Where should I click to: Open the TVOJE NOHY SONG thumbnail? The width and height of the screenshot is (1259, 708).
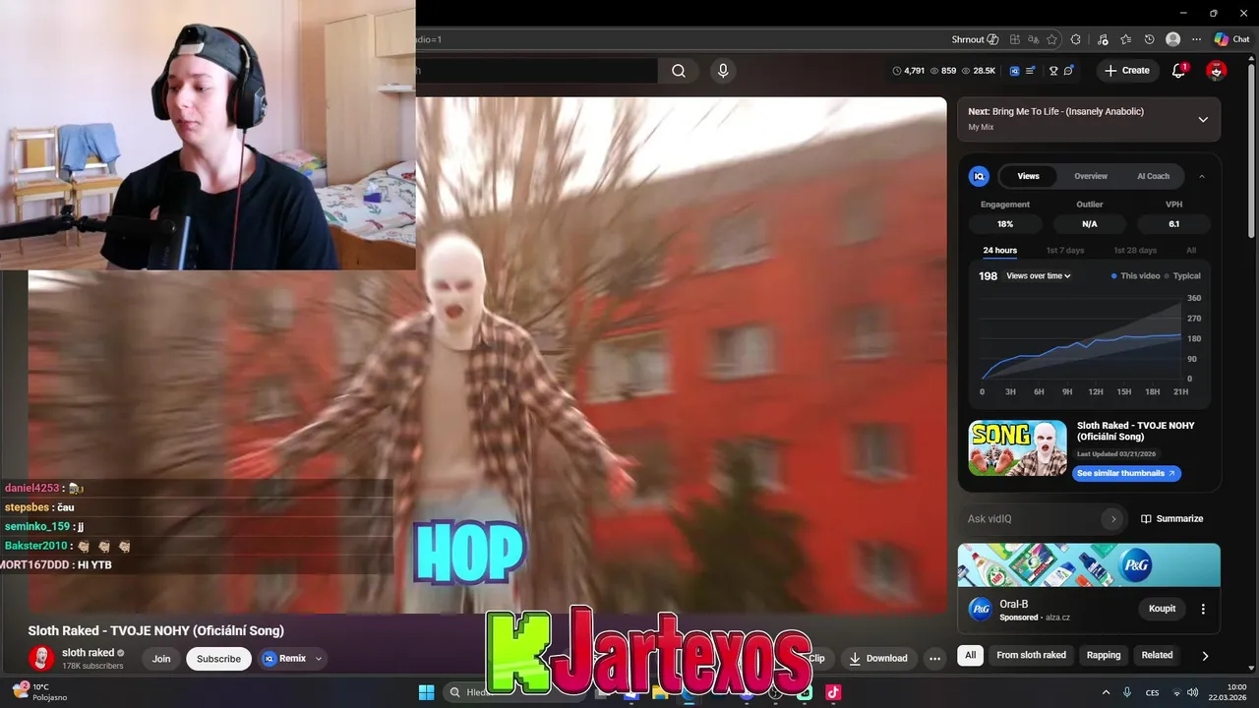1018,448
